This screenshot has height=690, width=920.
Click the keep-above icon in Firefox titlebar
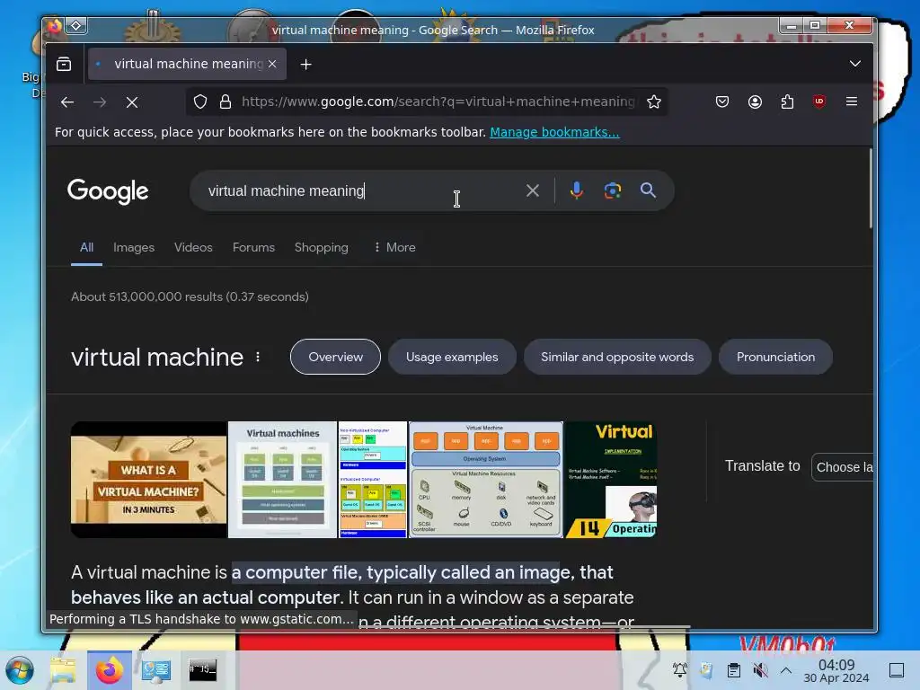point(76,25)
